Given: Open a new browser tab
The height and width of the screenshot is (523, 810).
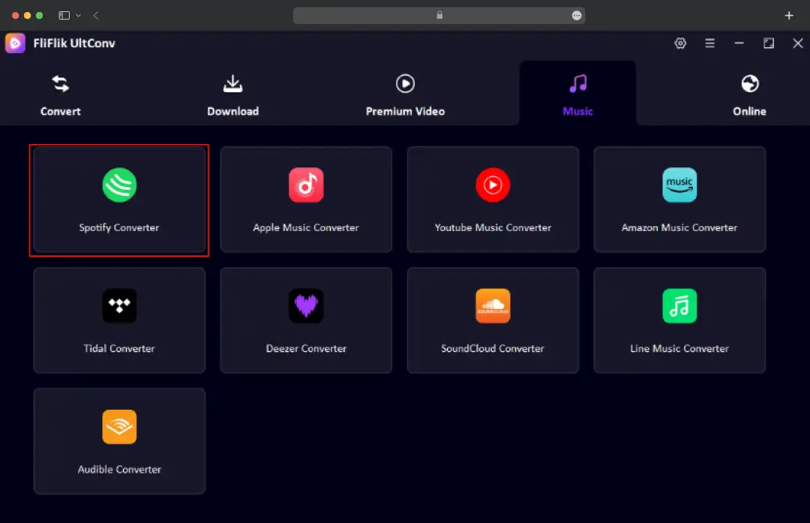Looking at the screenshot, I should pyautogui.click(x=788, y=15).
